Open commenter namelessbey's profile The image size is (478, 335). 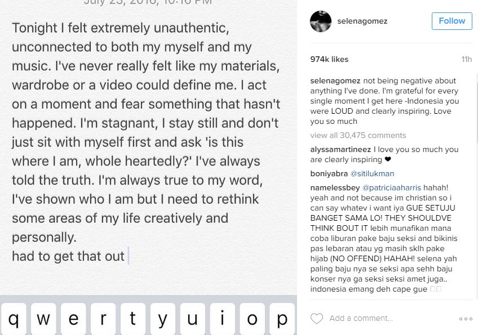point(335,188)
